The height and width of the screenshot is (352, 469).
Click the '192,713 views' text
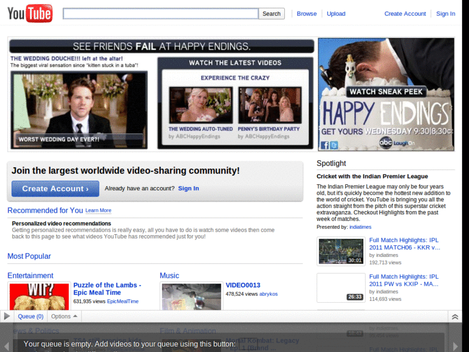point(385,262)
